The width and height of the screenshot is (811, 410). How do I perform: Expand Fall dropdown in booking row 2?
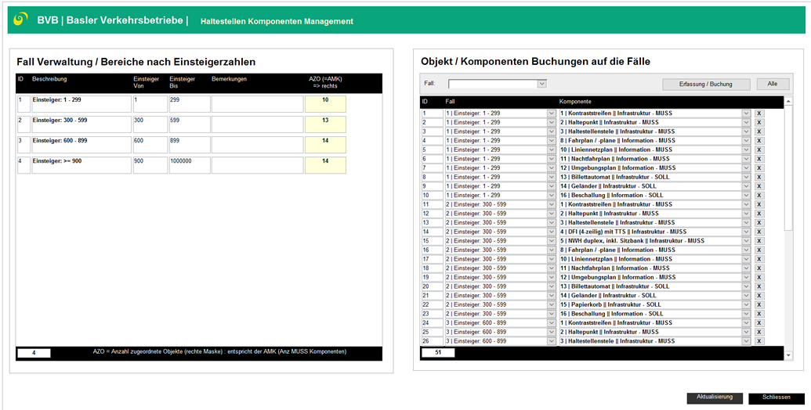[551, 123]
